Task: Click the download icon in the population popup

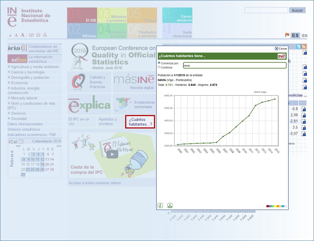Action: point(170,206)
